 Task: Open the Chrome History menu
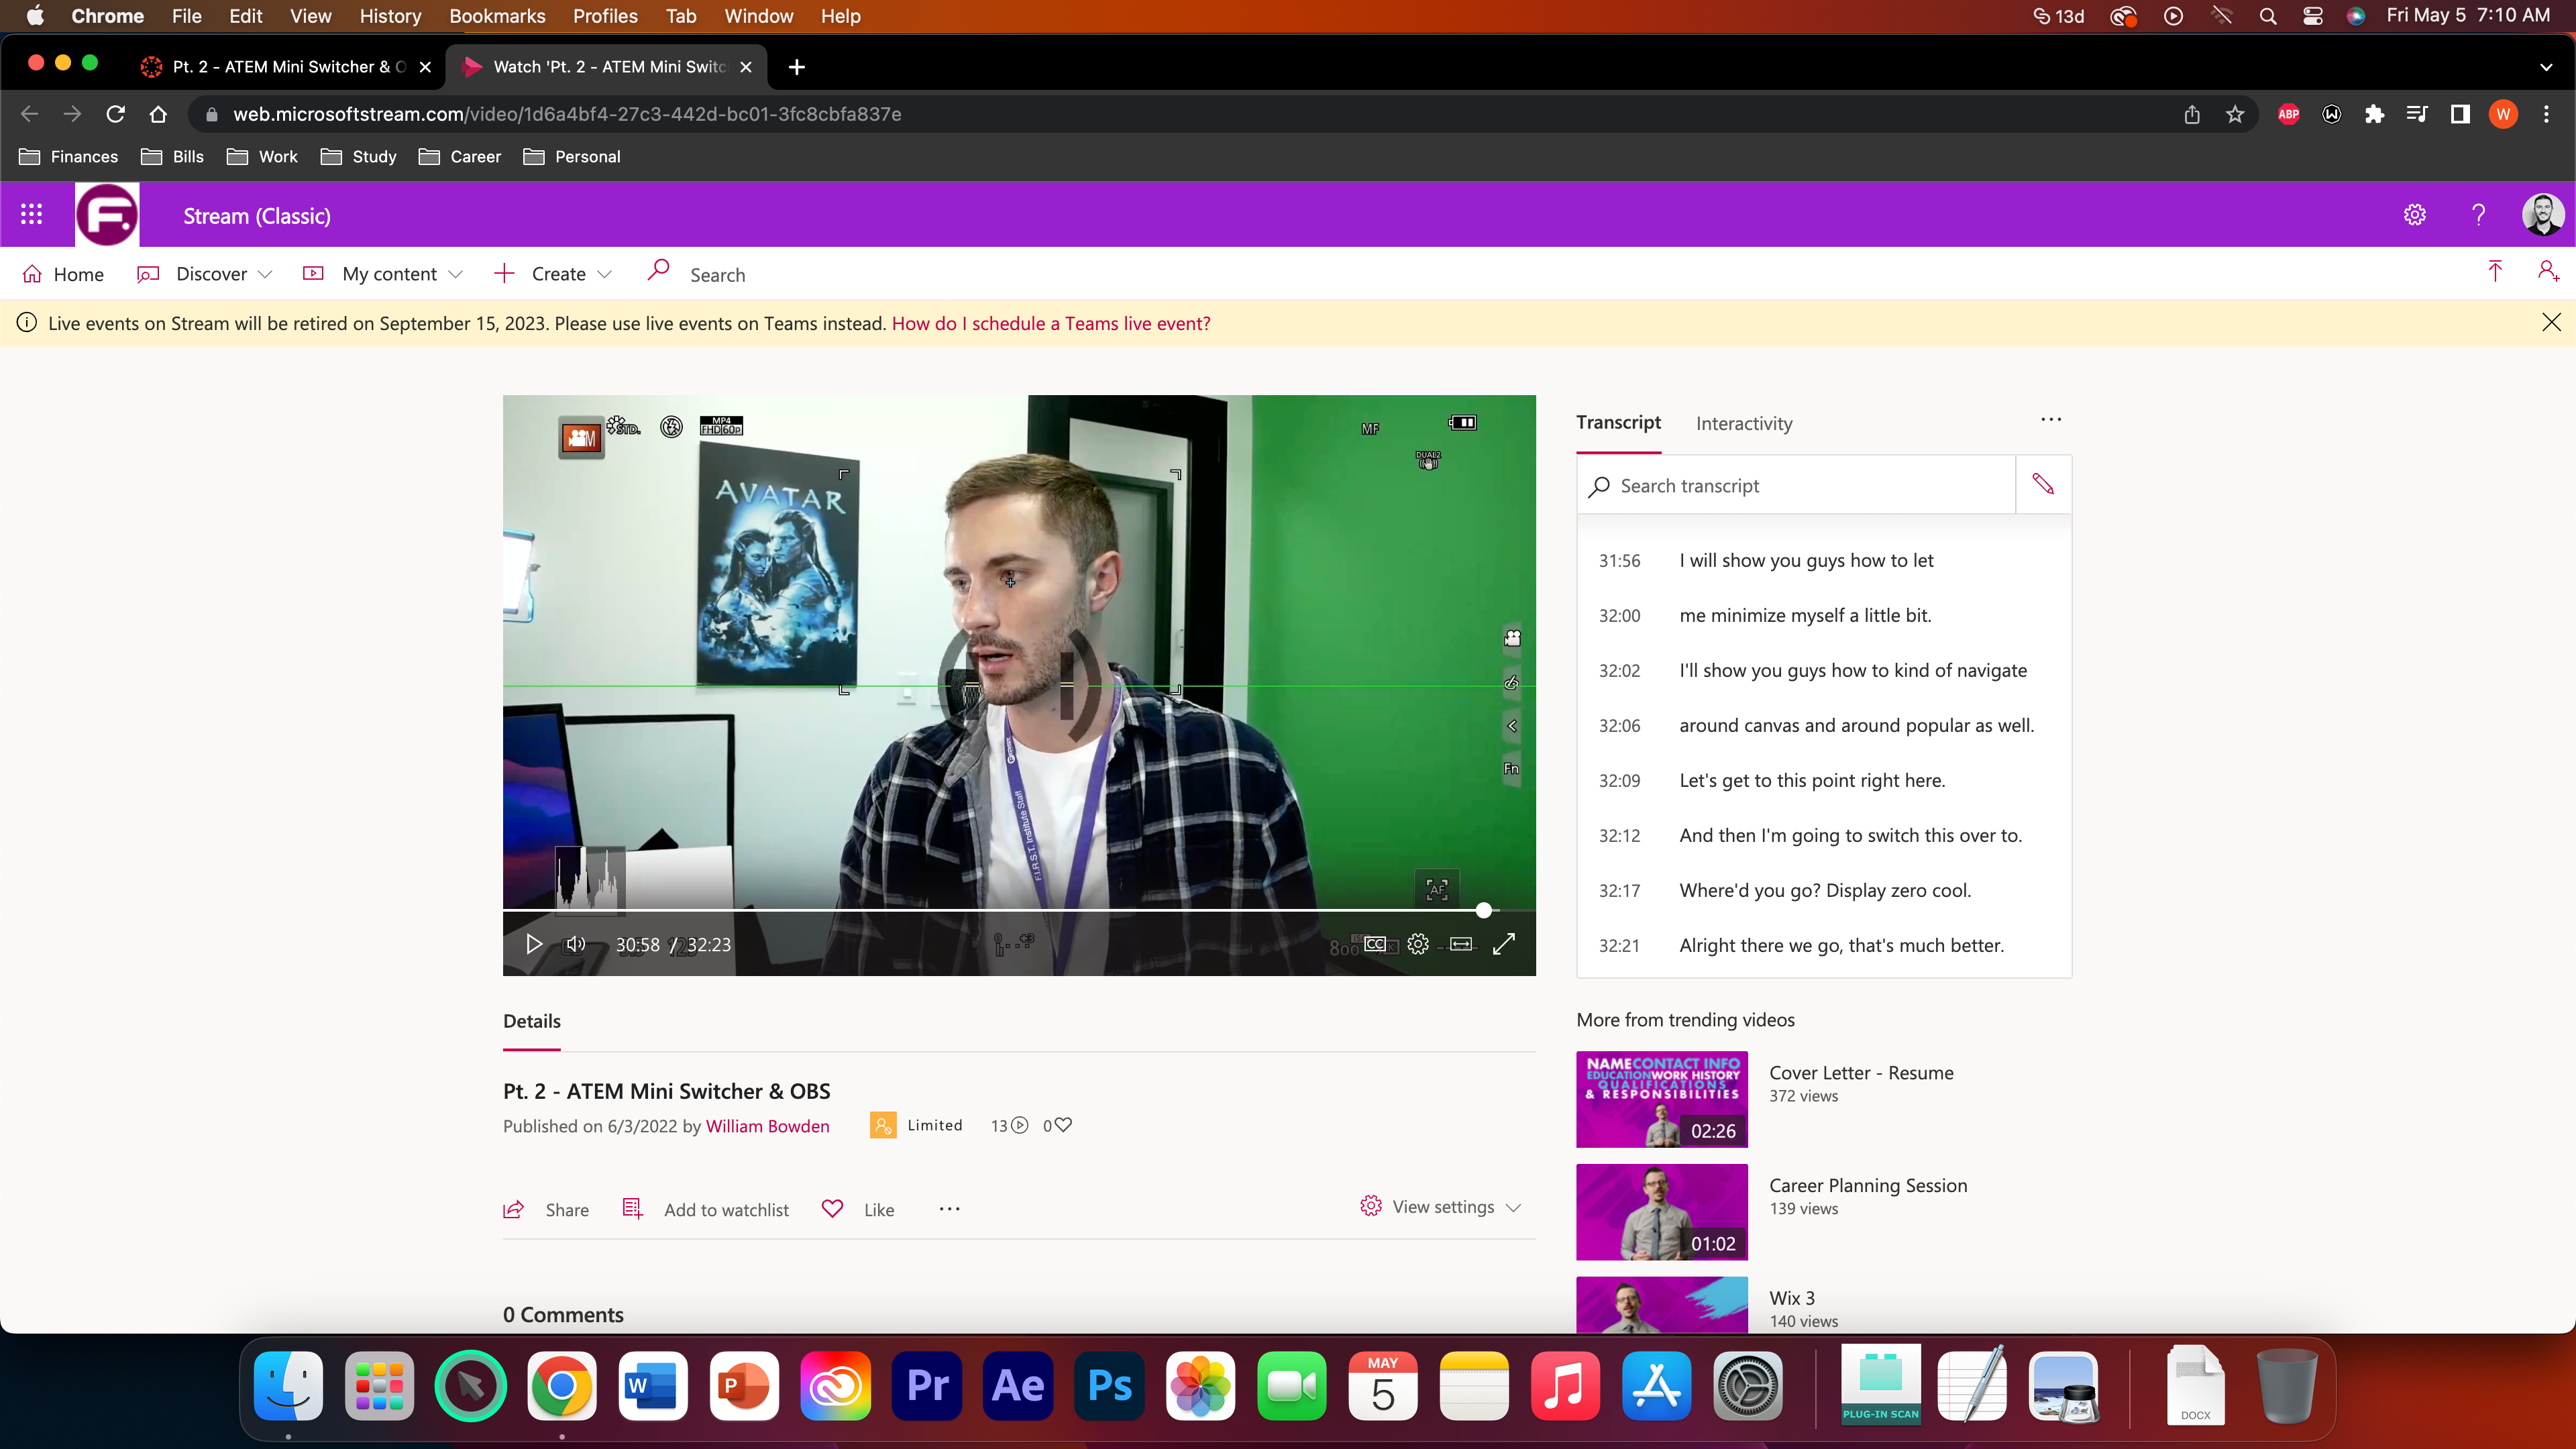(x=390, y=16)
